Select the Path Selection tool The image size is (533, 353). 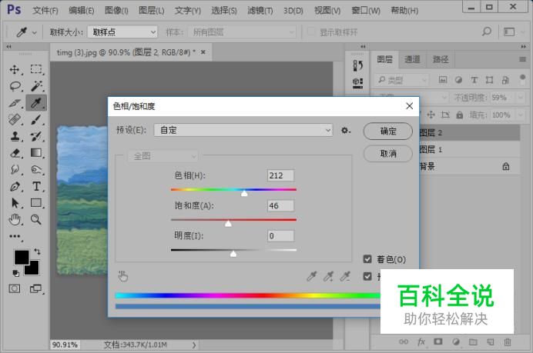pyautogui.click(x=15, y=203)
